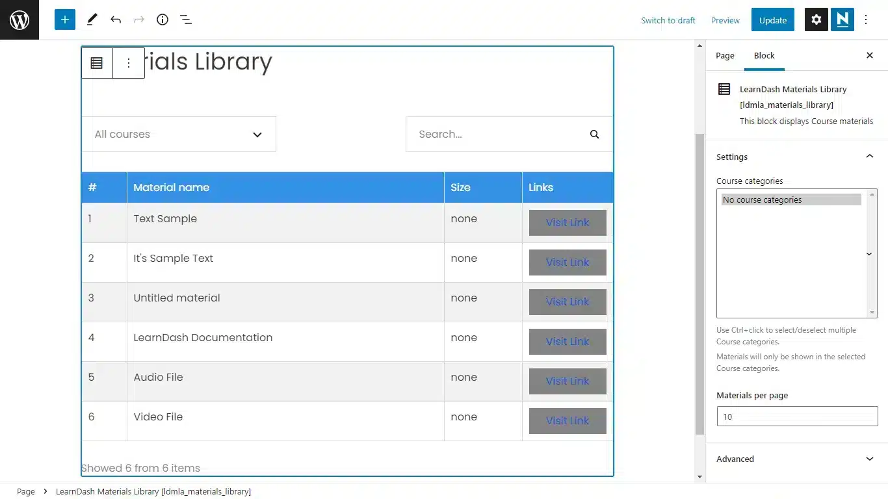Image resolution: width=888 pixels, height=499 pixels.
Task: Click the Course categories list arrow
Action: click(869, 254)
